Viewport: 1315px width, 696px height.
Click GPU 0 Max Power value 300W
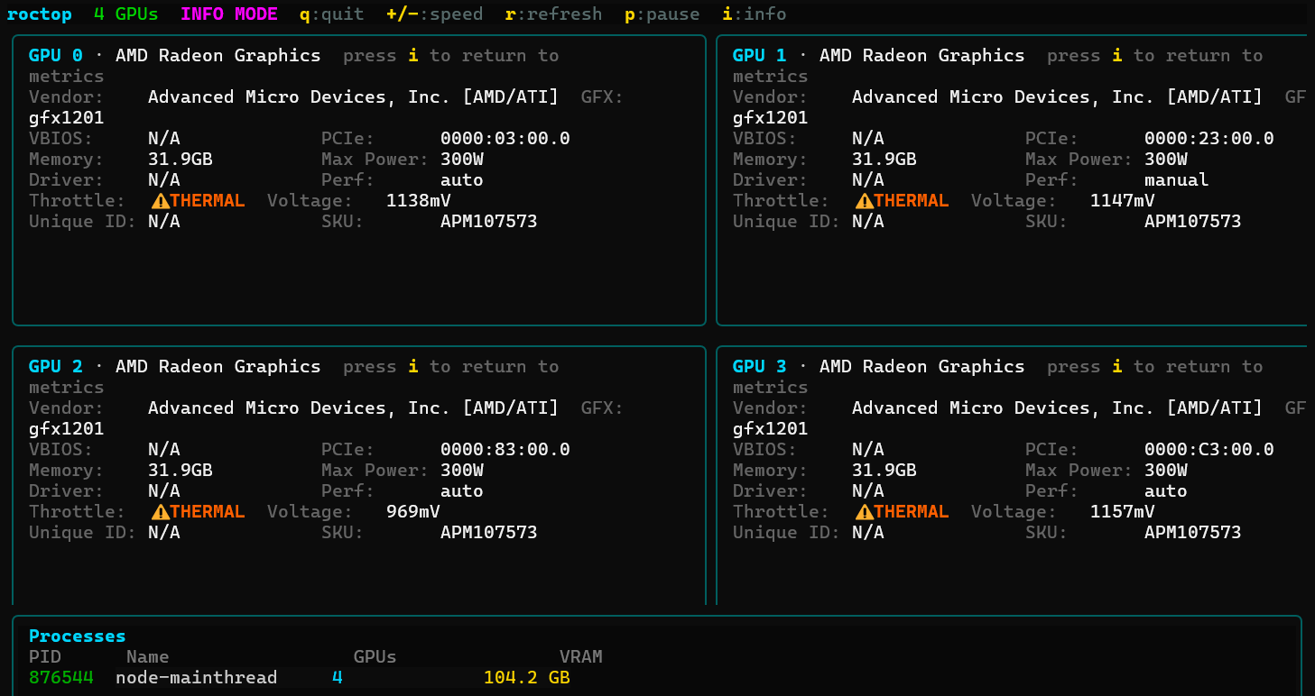click(x=462, y=160)
